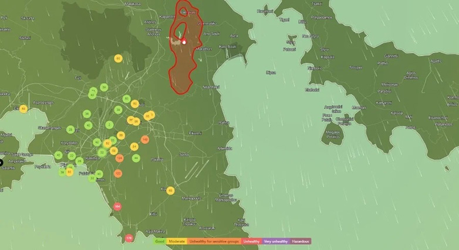The width and height of the screenshot is (459, 250).
Task: Select the red 178 marker near the legend
Action: tap(129, 238)
